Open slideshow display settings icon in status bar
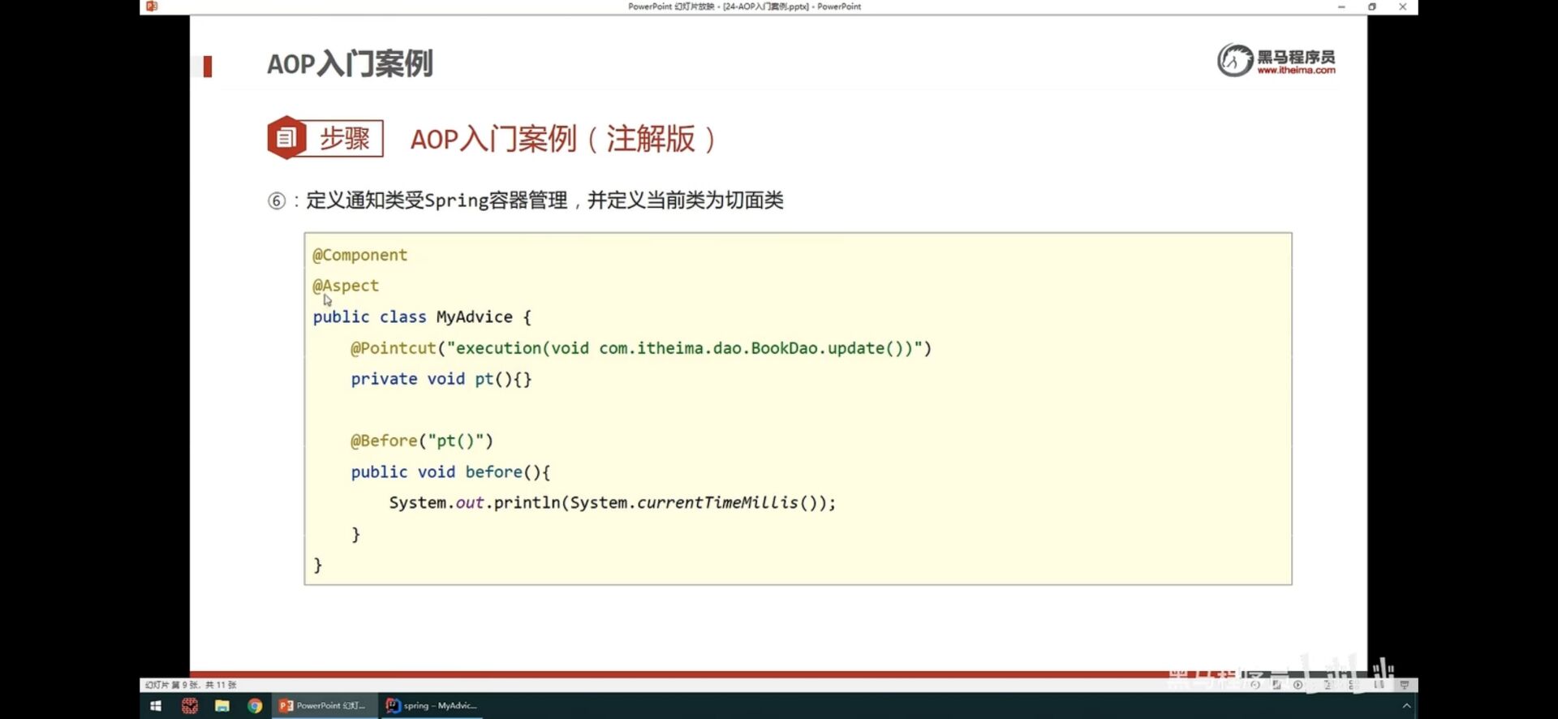This screenshot has height=719, width=1558. point(1405,685)
